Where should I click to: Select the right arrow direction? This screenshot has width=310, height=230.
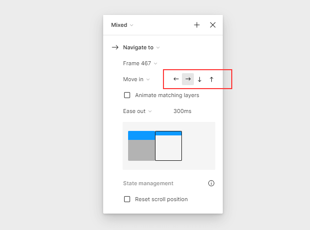188,79
